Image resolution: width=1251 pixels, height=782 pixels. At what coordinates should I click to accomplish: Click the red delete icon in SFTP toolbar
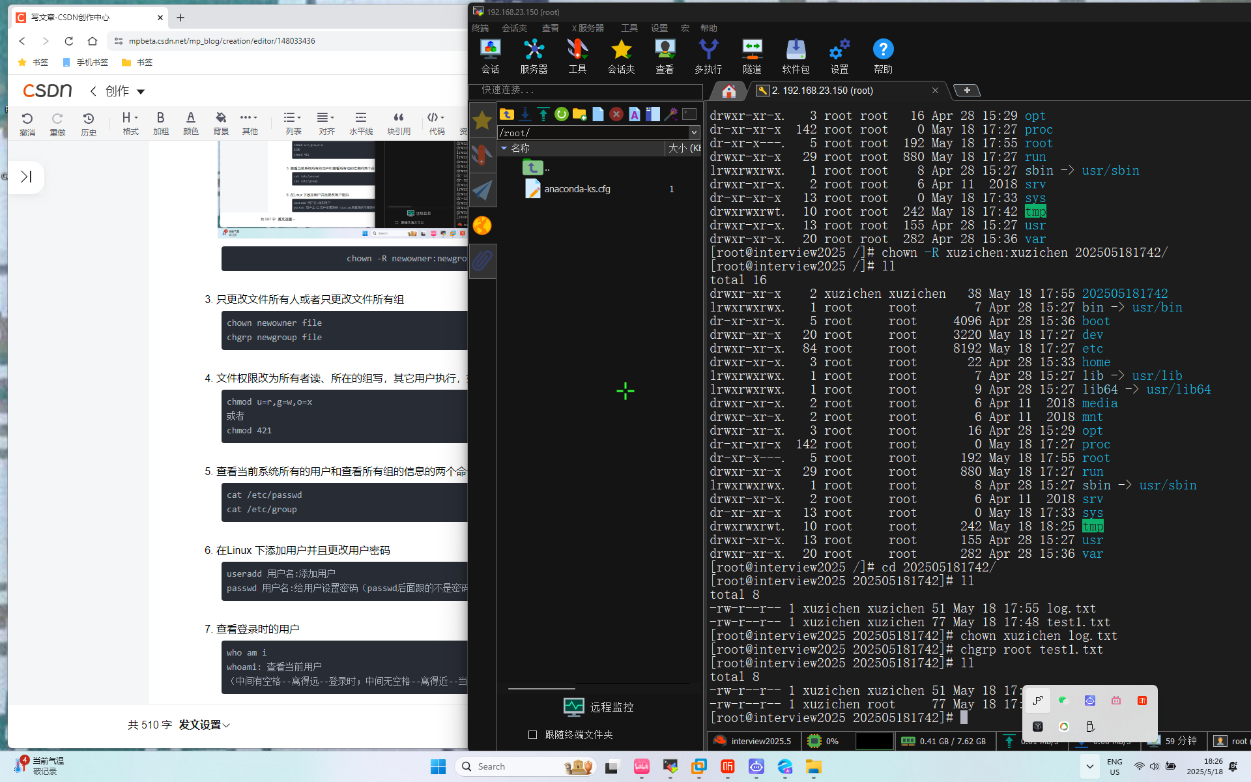[616, 115]
